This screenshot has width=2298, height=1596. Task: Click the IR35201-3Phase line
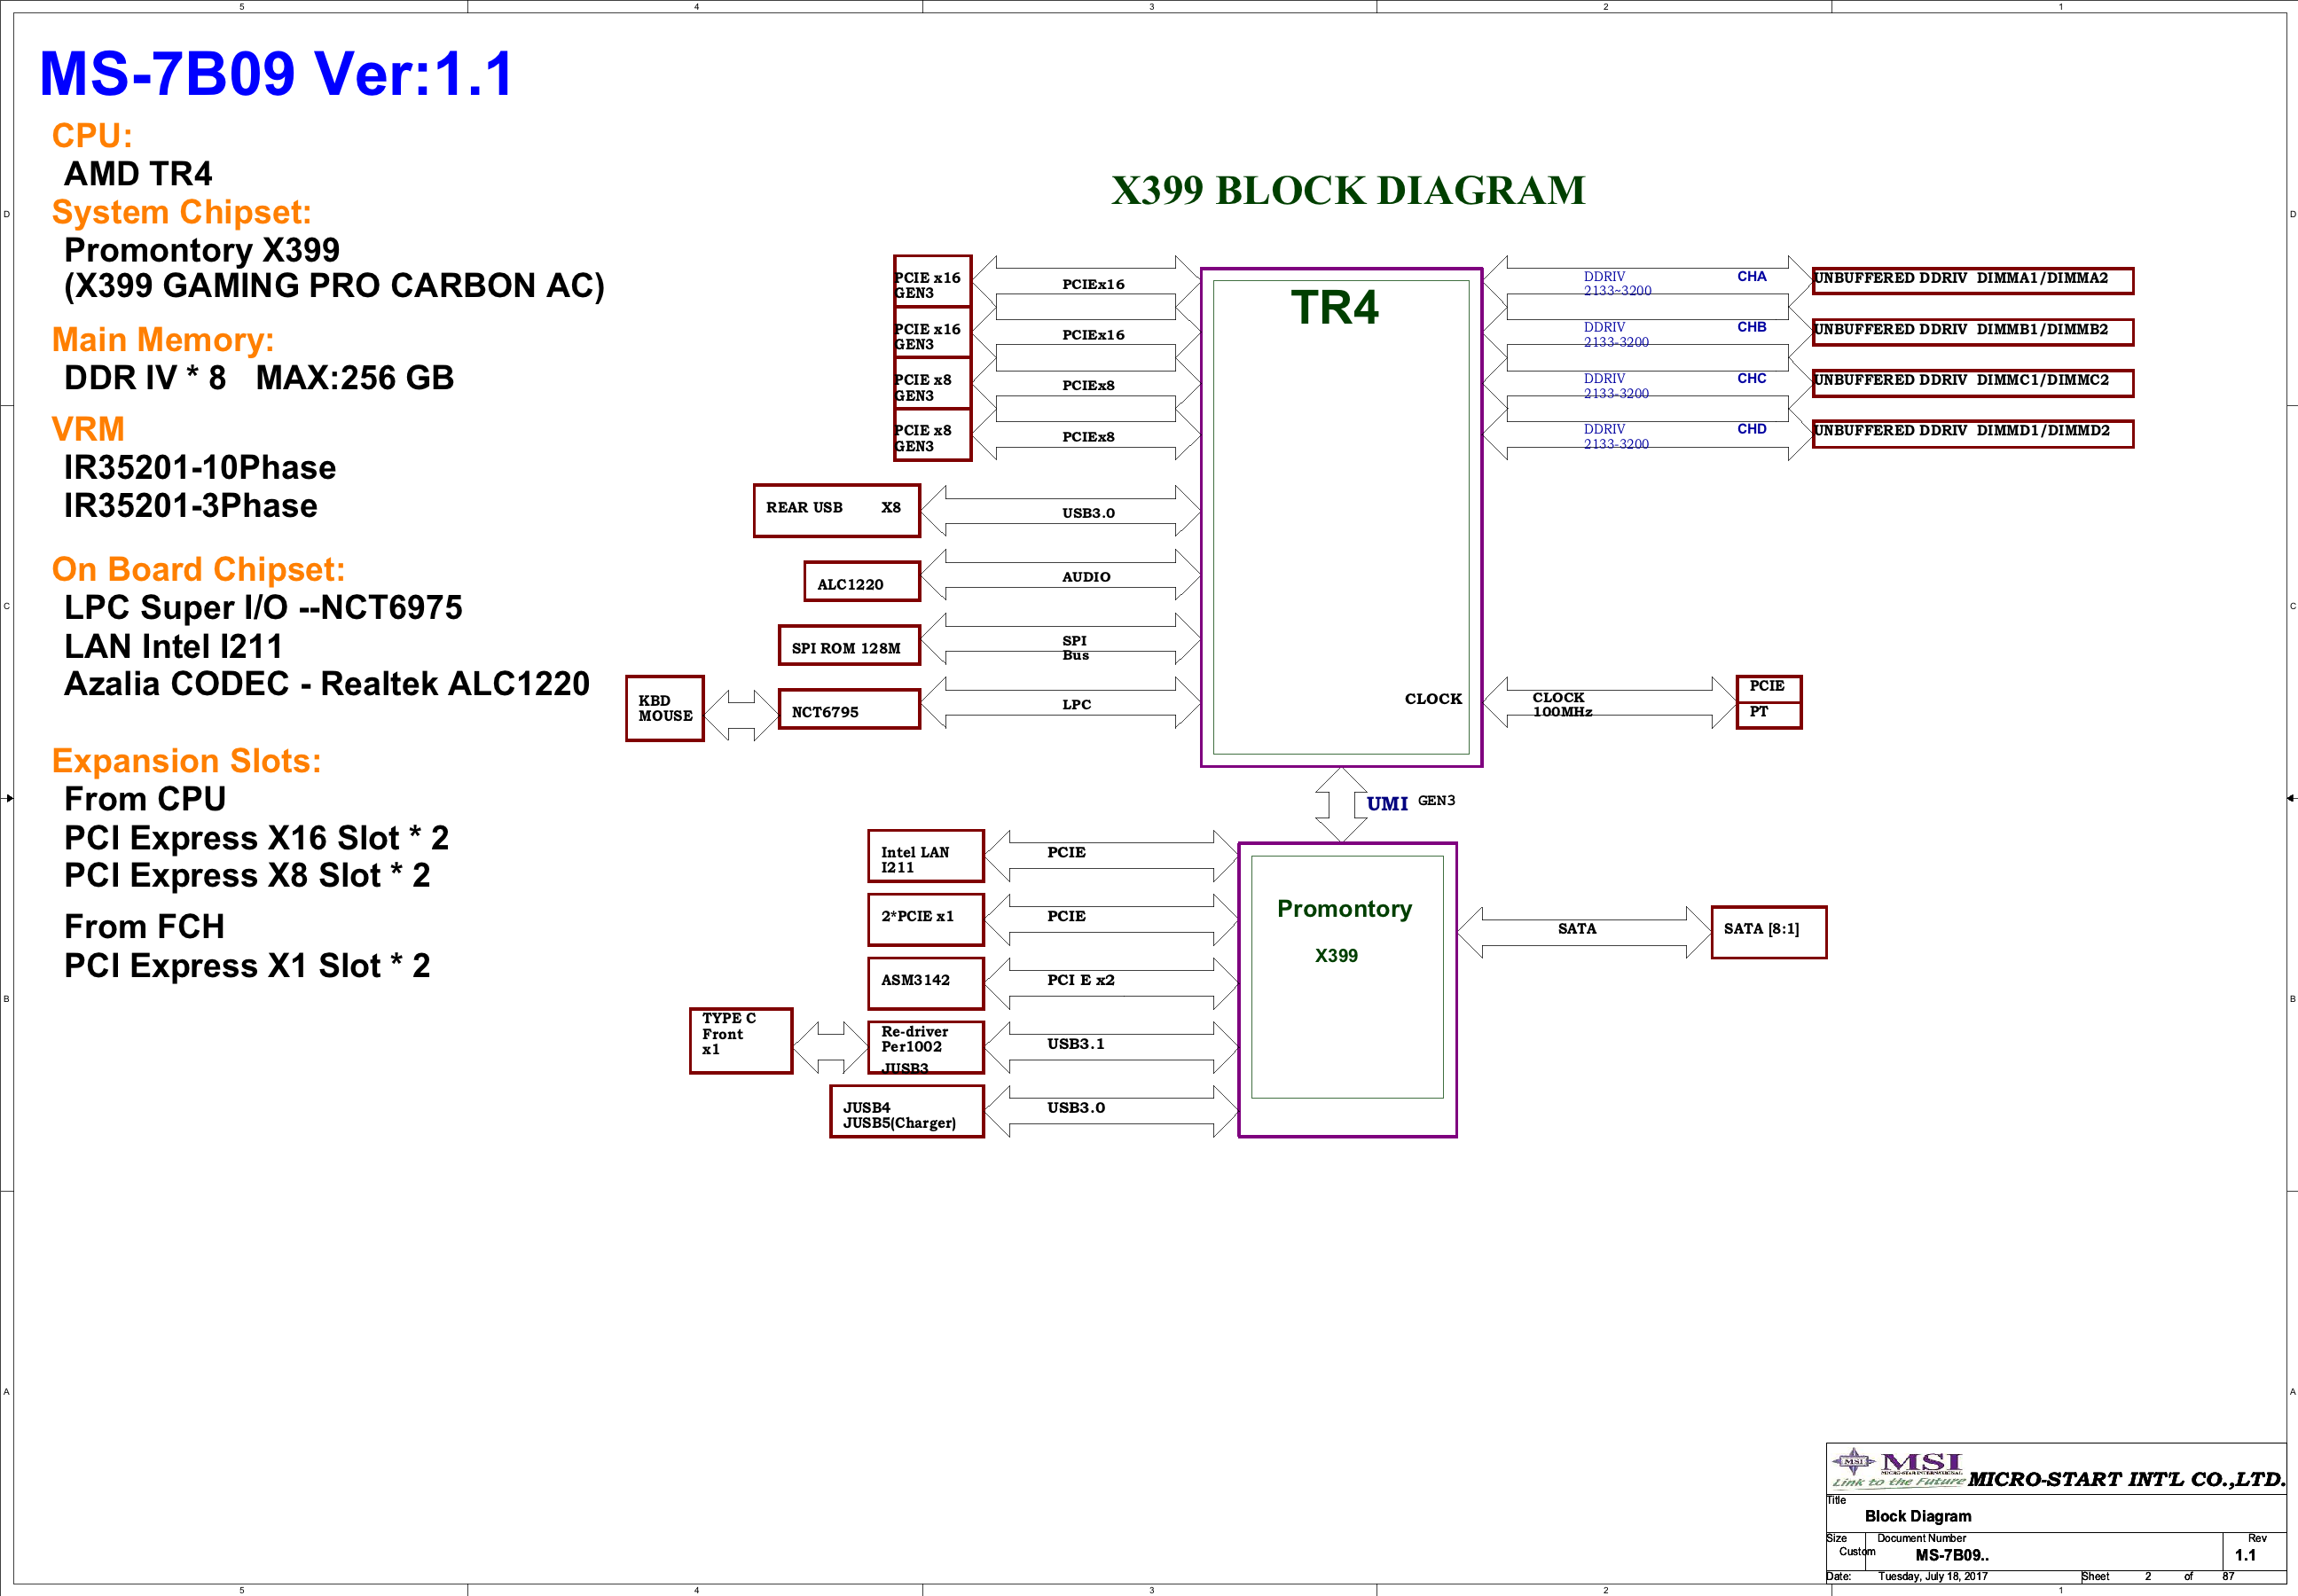click(x=191, y=506)
